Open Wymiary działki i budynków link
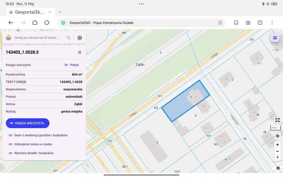This screenshot has height=177, width=283. click(31, 153)
